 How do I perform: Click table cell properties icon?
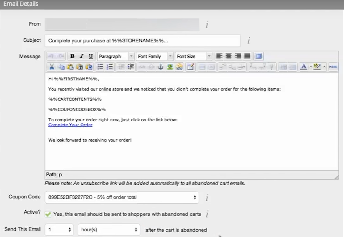coord(212,67)
